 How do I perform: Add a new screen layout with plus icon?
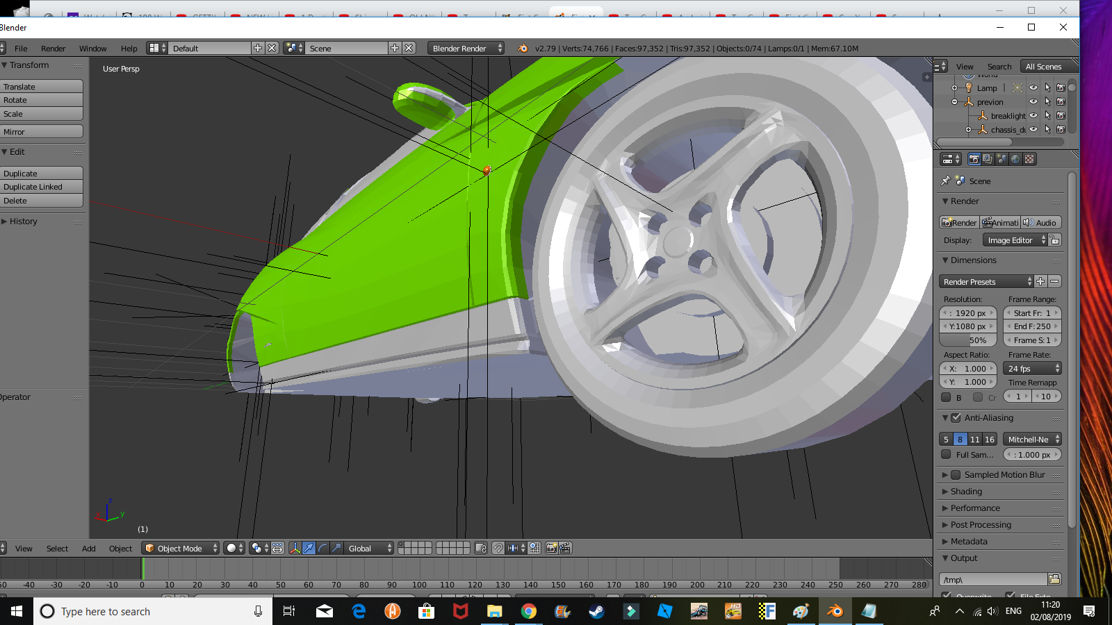tap(258, 48)
